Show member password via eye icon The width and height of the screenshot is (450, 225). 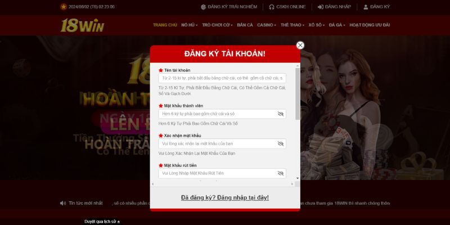(x=280, y=114)
